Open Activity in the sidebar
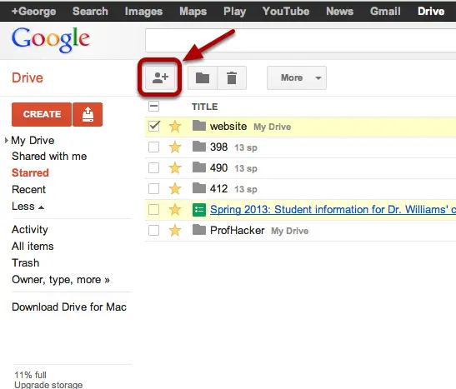 30,230
